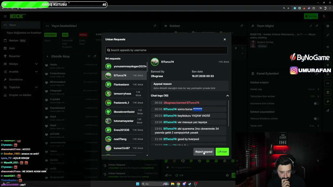Open Yayın in the sidebar
This screenshot has height=187, width=333.
(21, 25)
